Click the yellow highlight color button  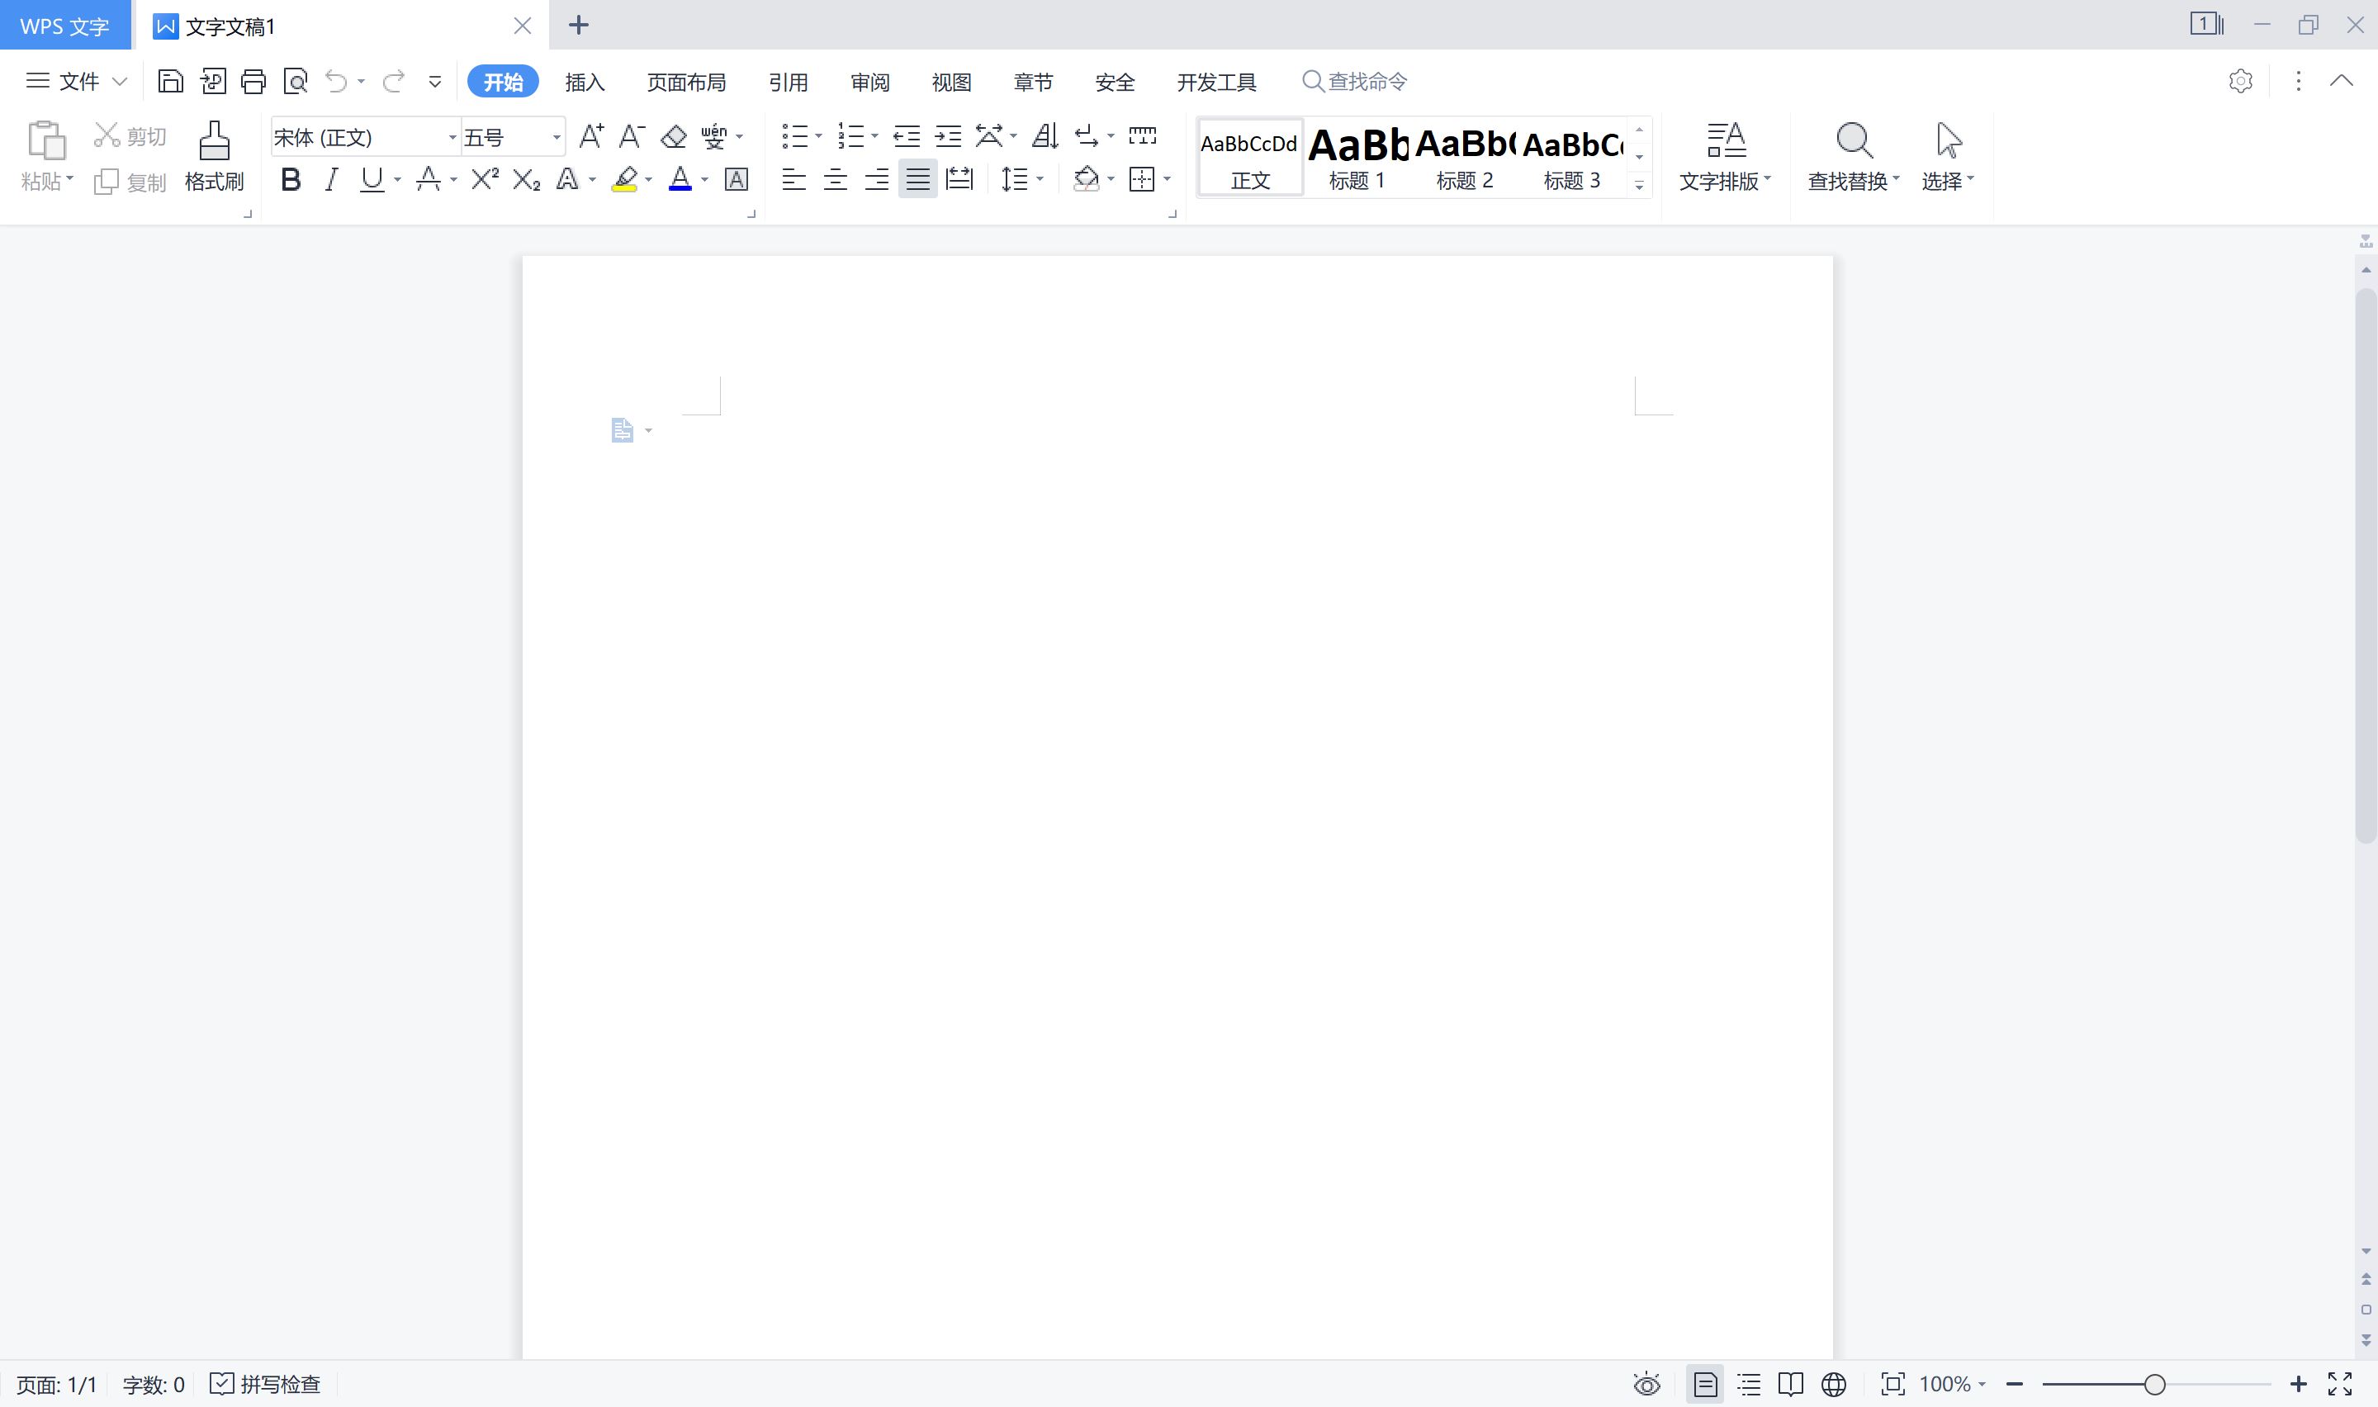coord(624,179)
